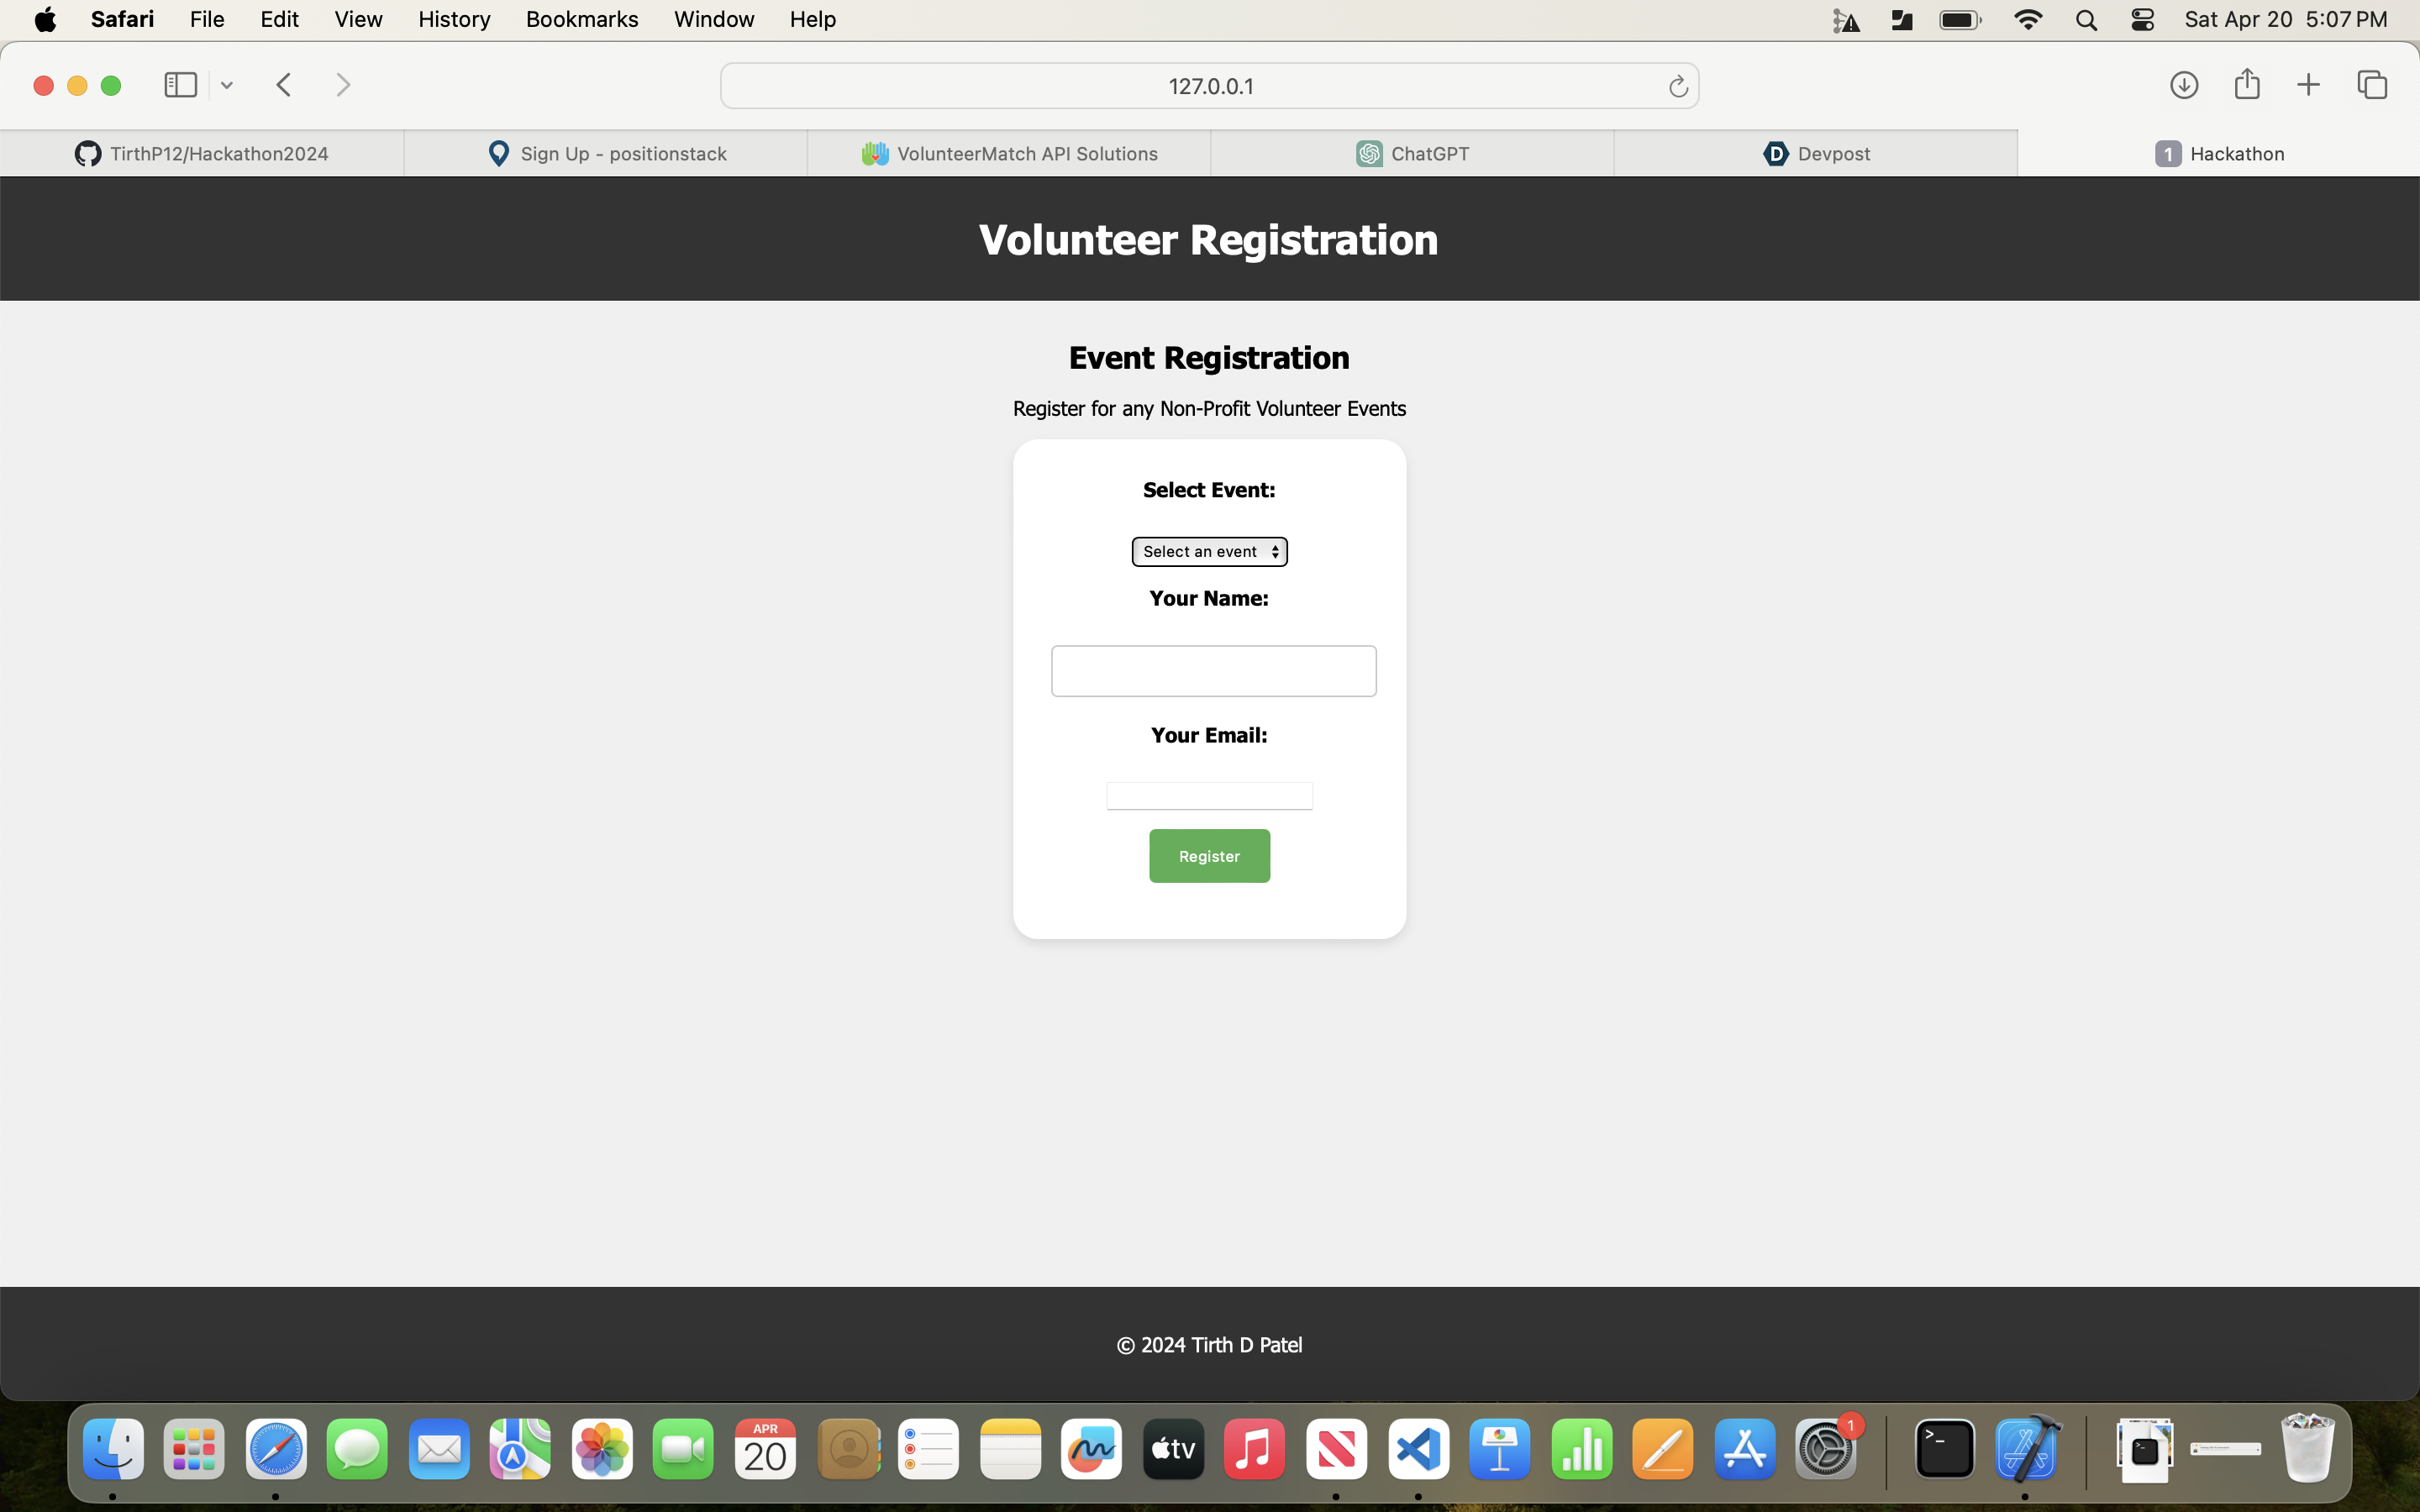
Task: Switch to the TirthP12/Hackathon2024 tab
Action: (x=202, y=154)
